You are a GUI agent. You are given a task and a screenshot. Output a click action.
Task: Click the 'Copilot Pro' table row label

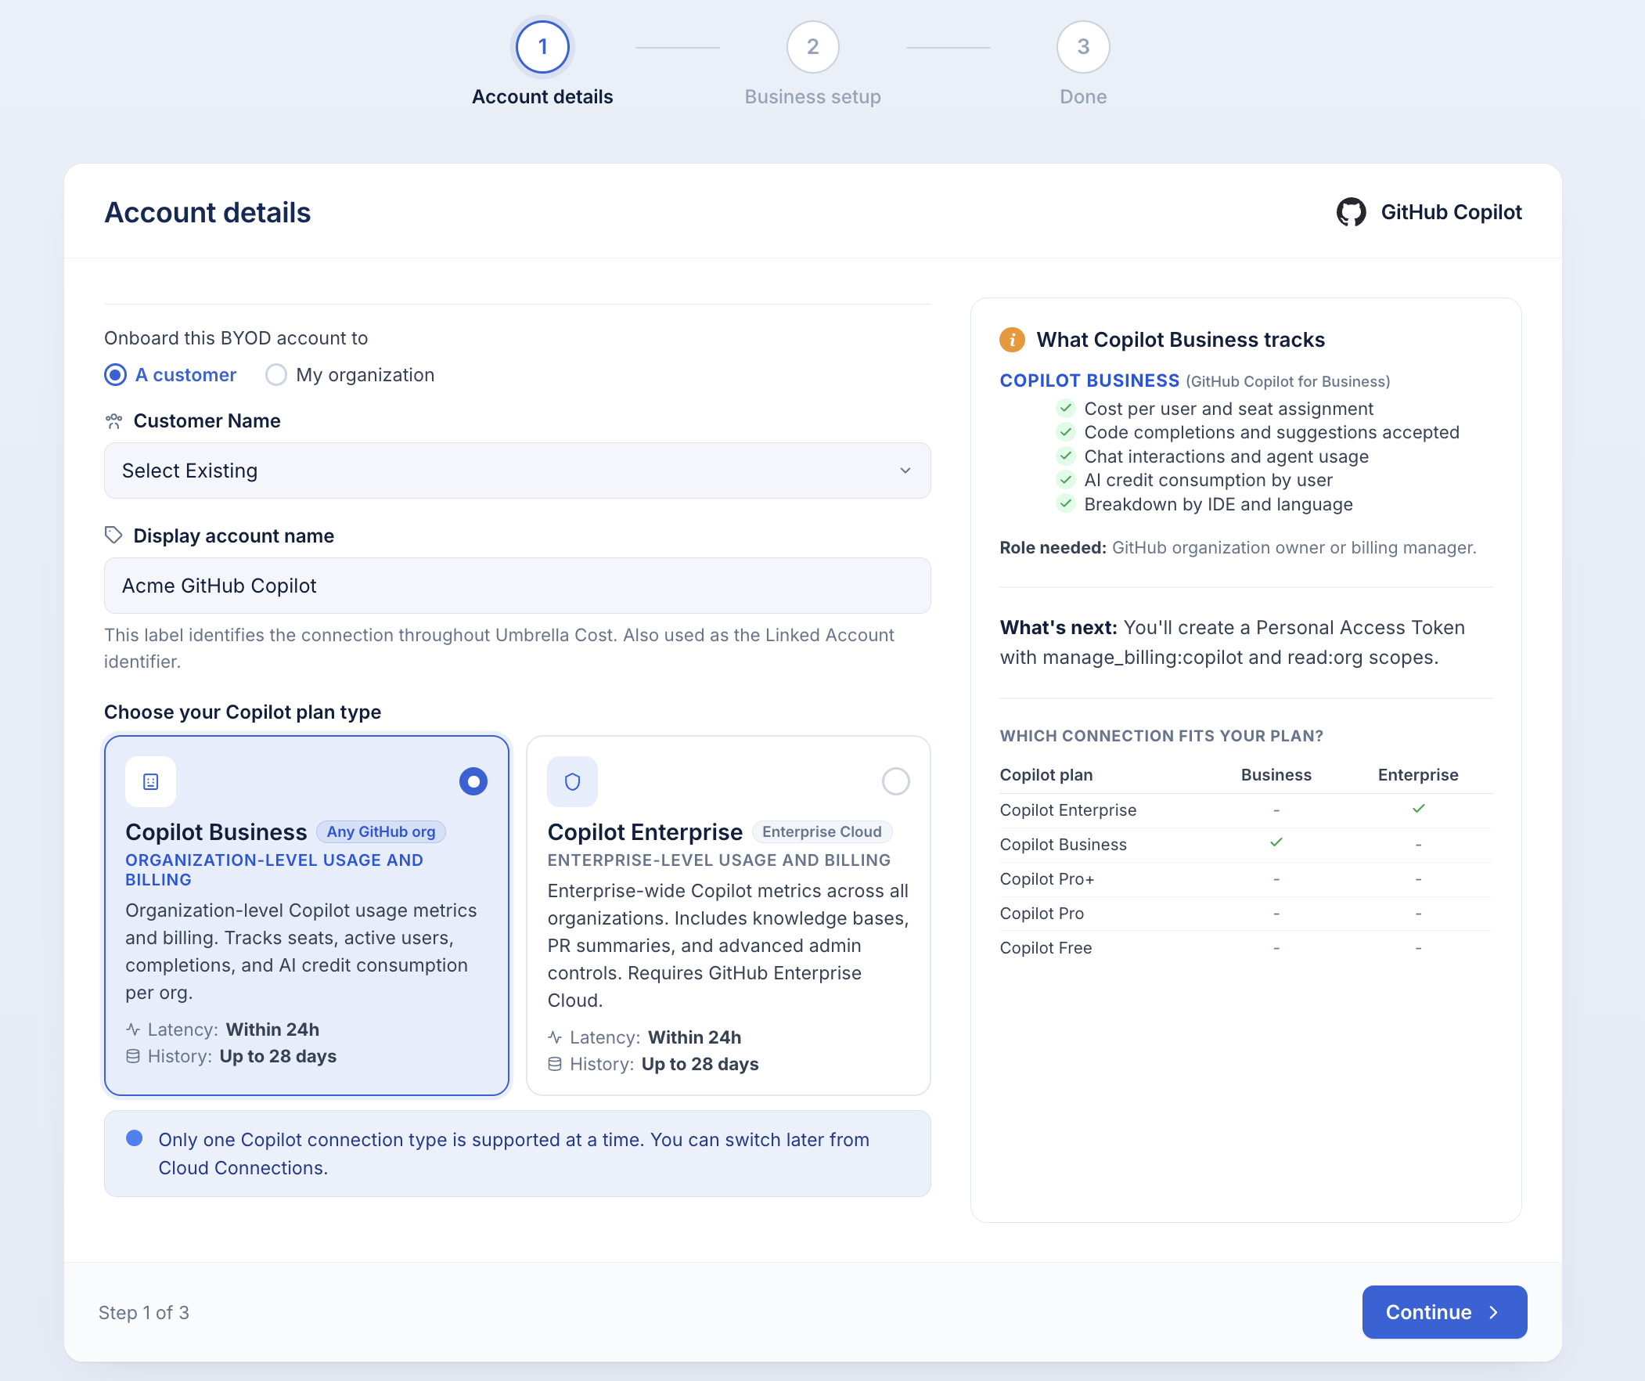(x=1042, y=913)
